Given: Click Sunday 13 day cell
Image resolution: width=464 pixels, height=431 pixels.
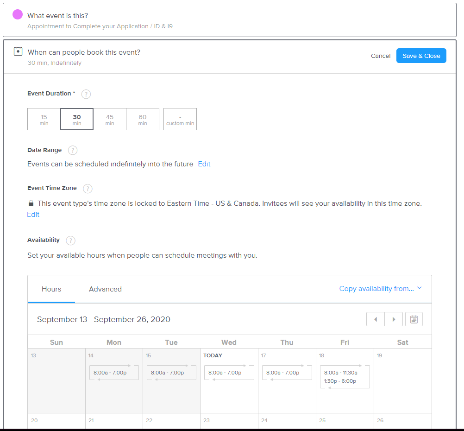Looking at the screenshot, I should [56, 380].
